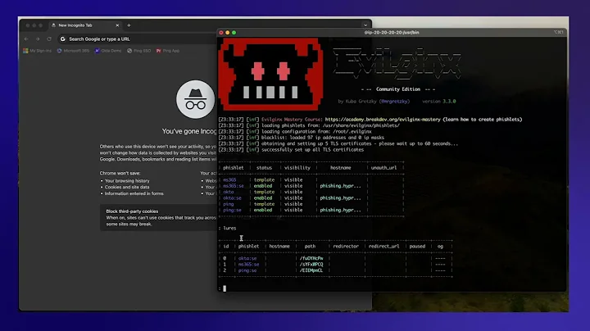
Task: Click hostname phishing.hypr... in ping:se row
Action: [340, 210]
